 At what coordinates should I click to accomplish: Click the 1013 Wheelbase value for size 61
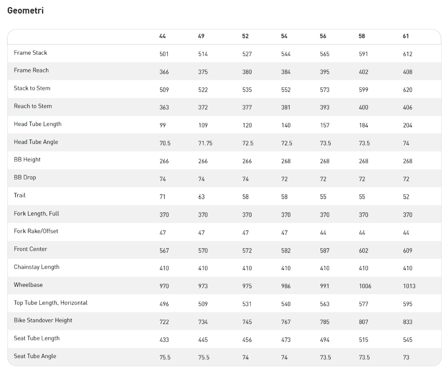click(409, 286)
